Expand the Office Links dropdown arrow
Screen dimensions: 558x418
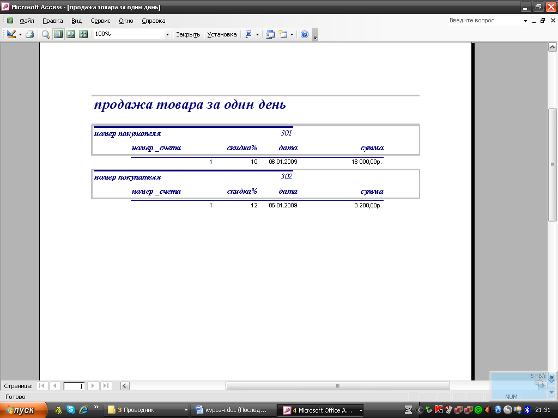coord(257,34)
